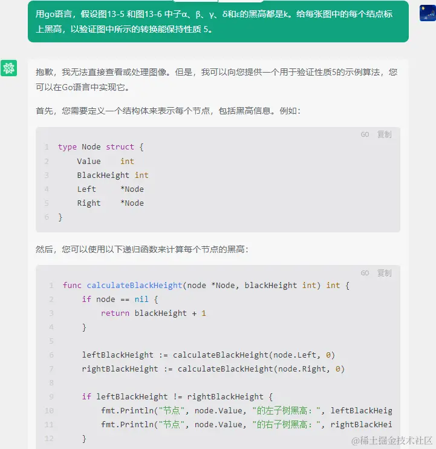
Task: Click the user profile avatar thumbnail
Action: (x=428, y=13)
